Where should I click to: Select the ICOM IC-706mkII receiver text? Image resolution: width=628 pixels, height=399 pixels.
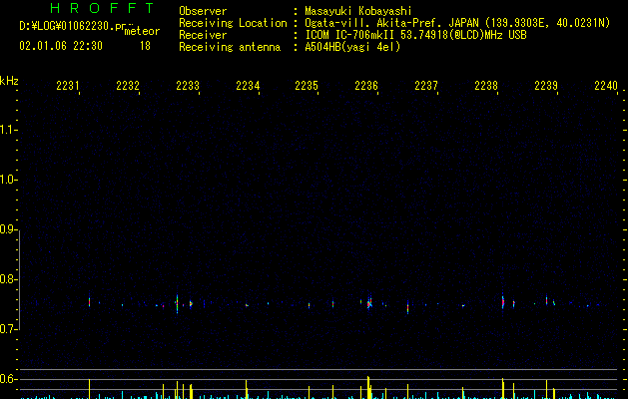click(349, 35)
